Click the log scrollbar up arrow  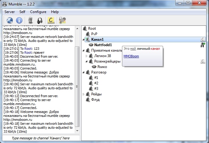pyautogui.click(x=77, y=29)
